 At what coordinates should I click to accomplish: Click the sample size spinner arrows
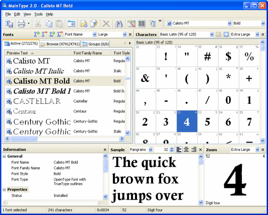(x=172, y=150)
